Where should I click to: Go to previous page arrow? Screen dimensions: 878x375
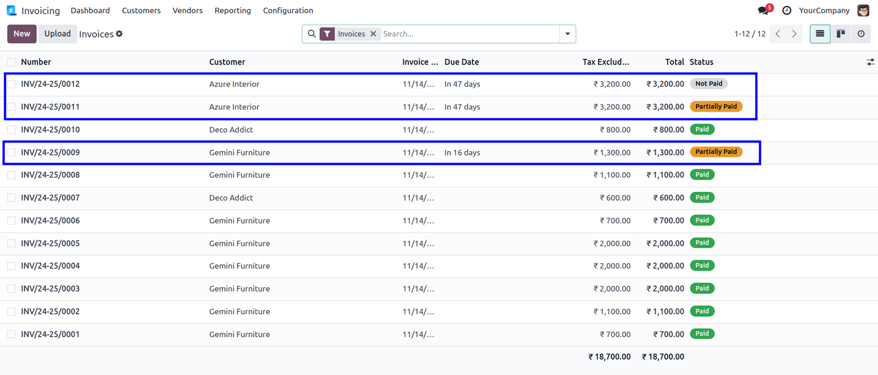778,34
